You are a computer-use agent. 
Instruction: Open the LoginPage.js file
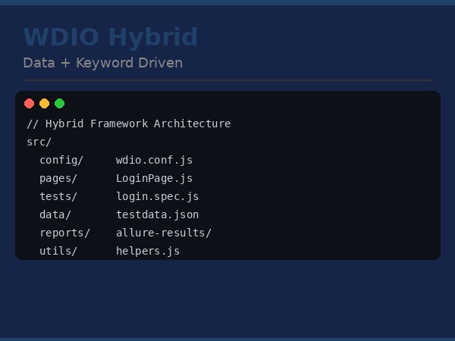154,178
